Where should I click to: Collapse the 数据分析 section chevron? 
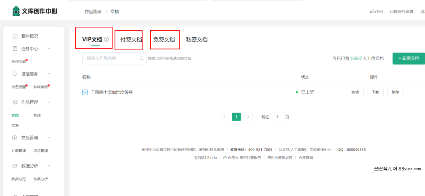pos(49,166)
